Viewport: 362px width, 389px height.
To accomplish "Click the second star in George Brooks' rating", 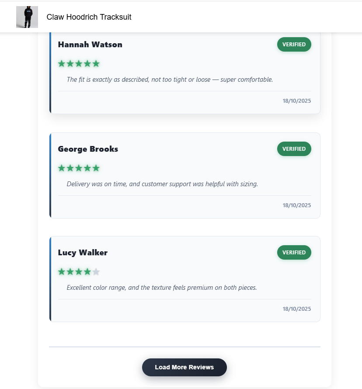I will click(70, 168).
